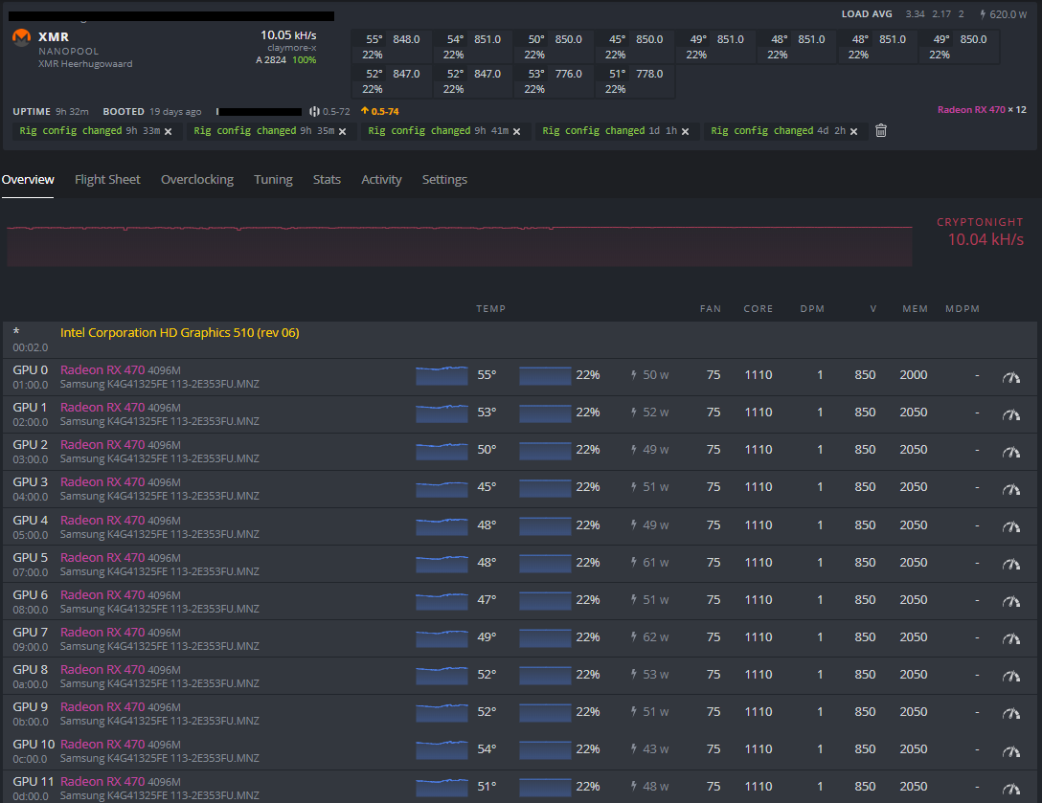The height and width of the screenshot is (803, 1042).
Task: Click the Hive version icon beside 0.5-72
Action: click(x=314, y=112)
